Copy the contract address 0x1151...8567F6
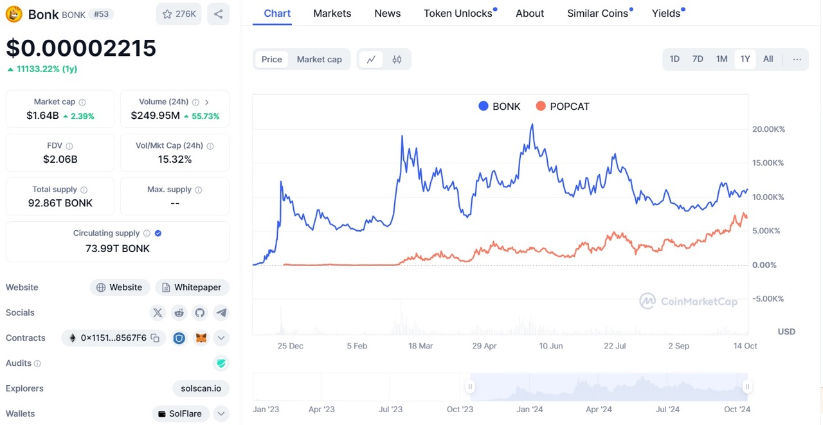823x425 pixels. 155,338
